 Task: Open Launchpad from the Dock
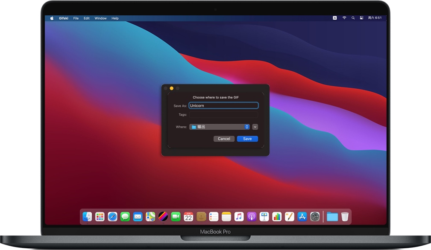tap(100, 217)
